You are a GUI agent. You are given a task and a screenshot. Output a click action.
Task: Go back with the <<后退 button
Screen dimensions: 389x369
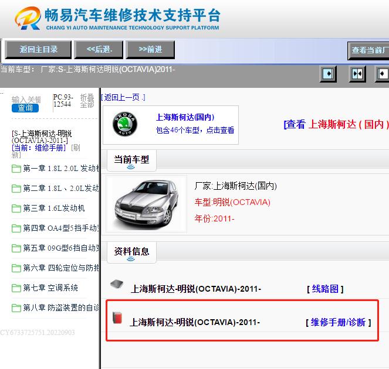point(99,50)
